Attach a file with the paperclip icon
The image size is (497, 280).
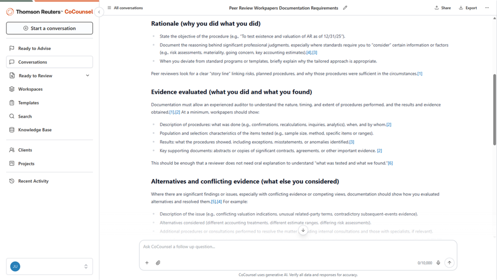point(158,263)
